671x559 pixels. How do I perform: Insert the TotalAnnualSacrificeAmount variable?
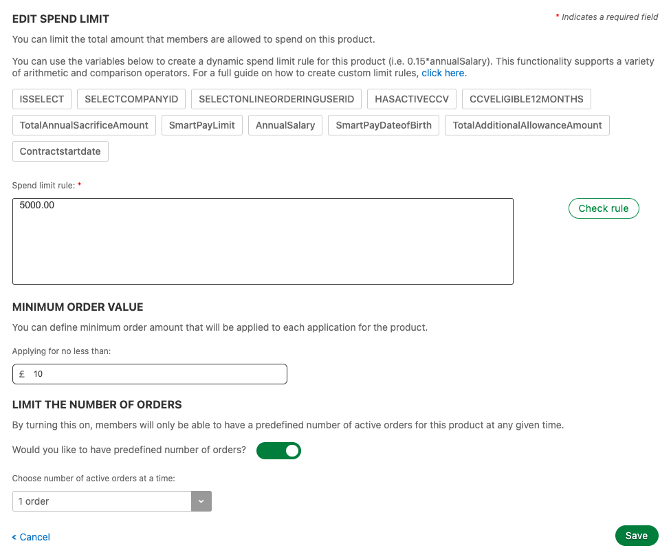click(84, 125)
